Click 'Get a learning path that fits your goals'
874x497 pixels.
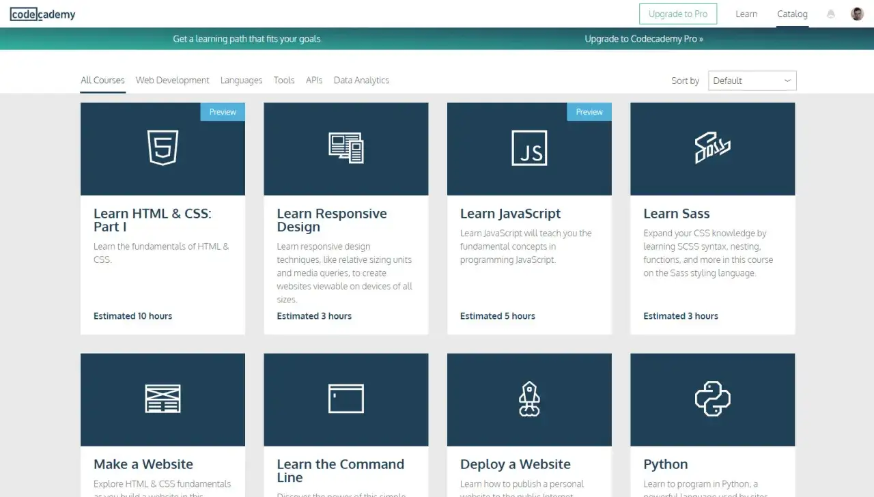[x=247, y=39]
